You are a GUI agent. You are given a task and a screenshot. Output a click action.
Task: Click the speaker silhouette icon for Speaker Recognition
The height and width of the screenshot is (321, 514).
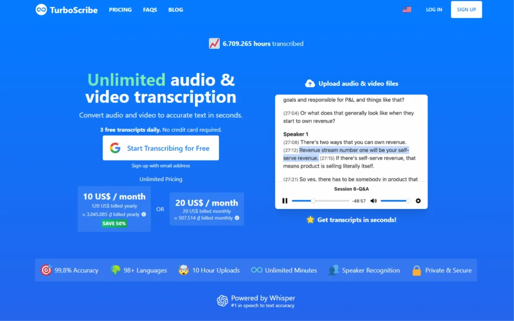[333, 270]
